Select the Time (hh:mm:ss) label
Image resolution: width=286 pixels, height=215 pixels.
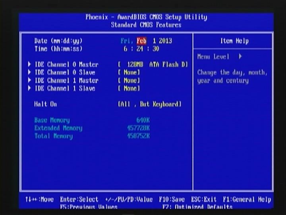point(58,49)
